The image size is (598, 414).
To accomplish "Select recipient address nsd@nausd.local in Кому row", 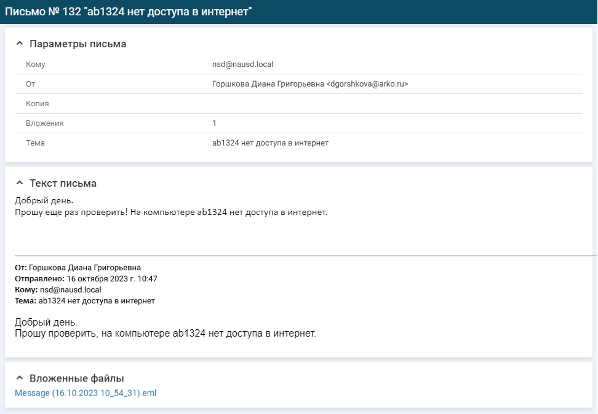I will pyautogui.click(x=242, y=64).
